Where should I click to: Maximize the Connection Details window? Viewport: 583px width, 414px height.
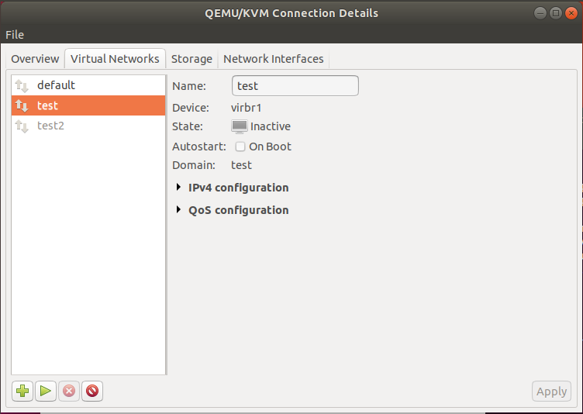pyautogui.click(x=556, y=13)
